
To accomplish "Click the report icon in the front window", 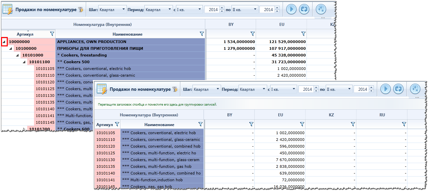I will (x=102, y=89).
